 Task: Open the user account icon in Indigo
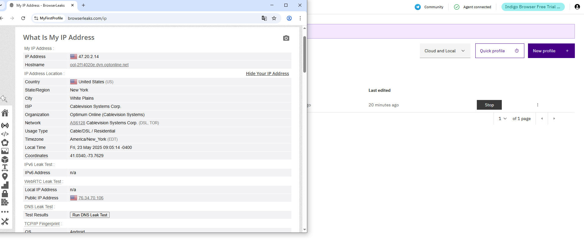(577, 7)
